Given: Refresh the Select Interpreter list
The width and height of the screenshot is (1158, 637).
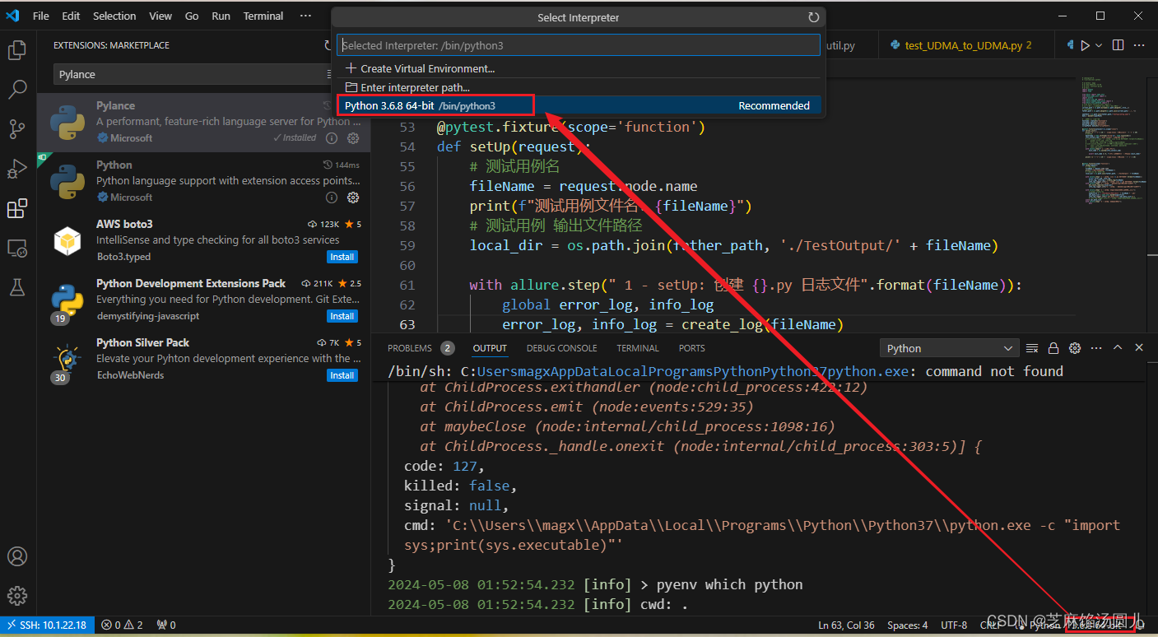Looking at the screenshot, I should coord(814,17).
